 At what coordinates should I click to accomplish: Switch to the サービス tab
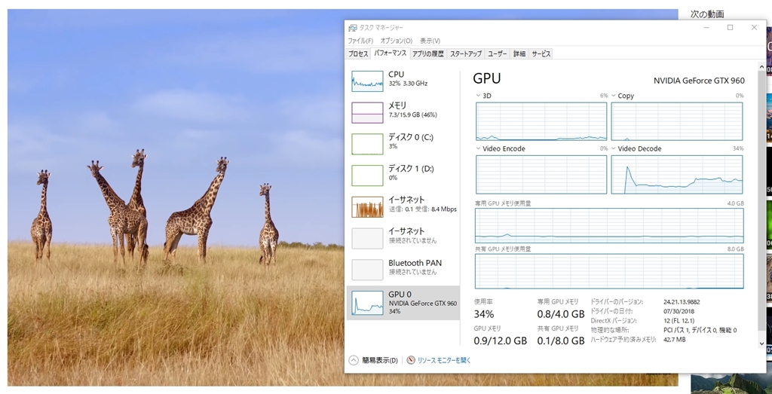tap(541, 54)
